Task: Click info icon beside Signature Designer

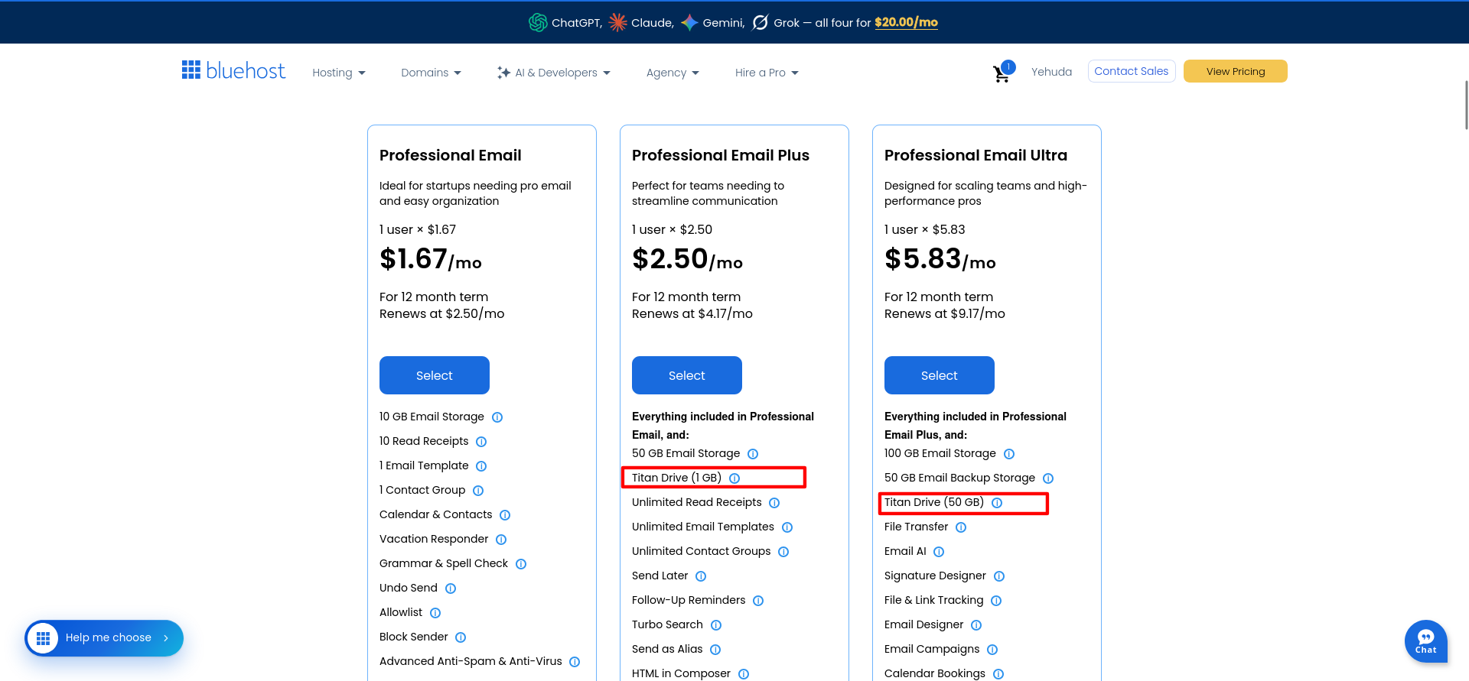Action: click(999, 576)
